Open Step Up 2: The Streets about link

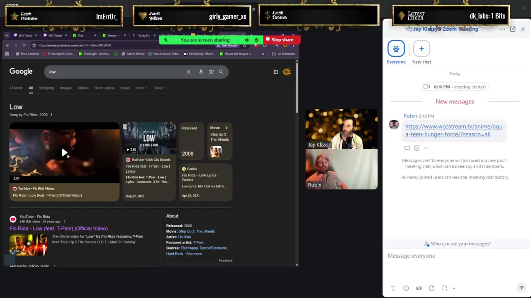click(x=196, y=231)
